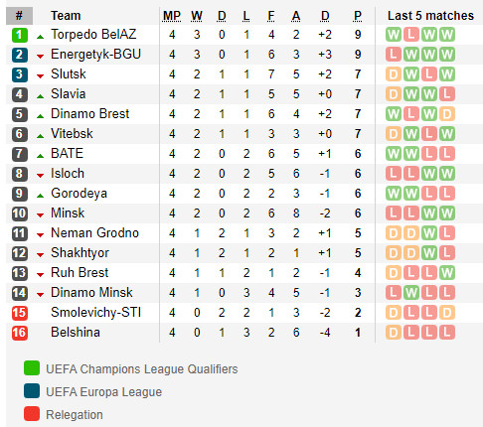The height and width of the screenshot is (427, 483).
Task: Click the green rank 1 badge
Action: [x=20, y=35]
